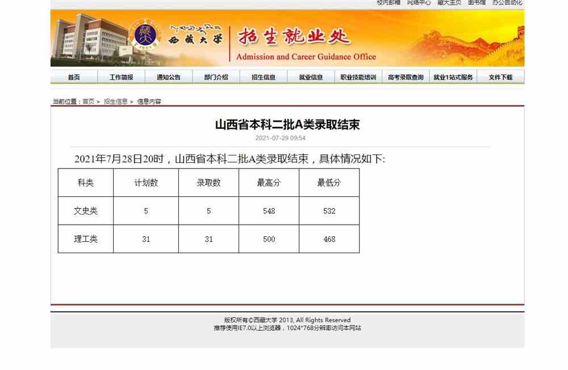Click the 最高分 table header cell

click(269, 183)
